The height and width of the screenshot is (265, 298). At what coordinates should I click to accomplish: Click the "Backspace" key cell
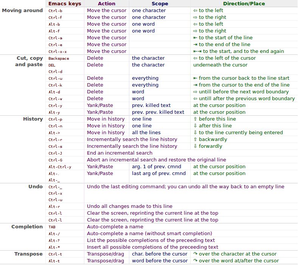pyautogui.click(x=59, y=59)
